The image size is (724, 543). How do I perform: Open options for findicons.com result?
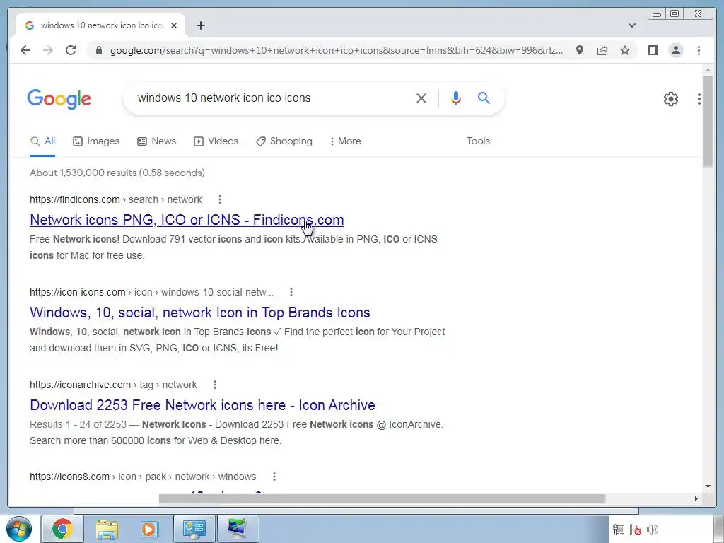coord(220,199)
